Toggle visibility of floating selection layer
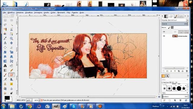The height and width of the screenshot is (109, 193). [x=164, y=31]
